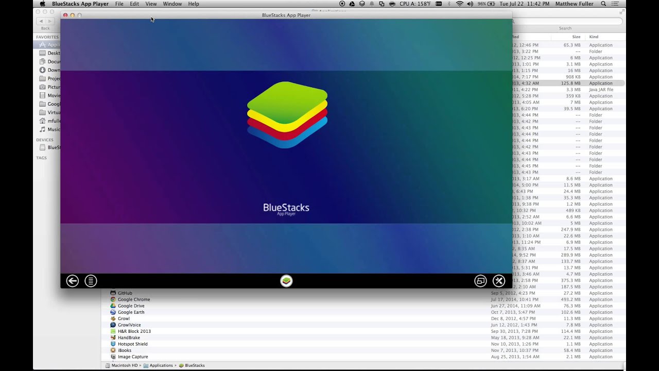659x371 pixels.
Task: Select Image Capture in the Finder list
Action: pos(133,357)
